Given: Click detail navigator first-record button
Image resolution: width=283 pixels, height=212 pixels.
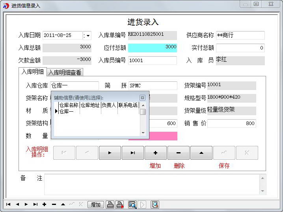Looking at the screenshot, I should 64,153.
